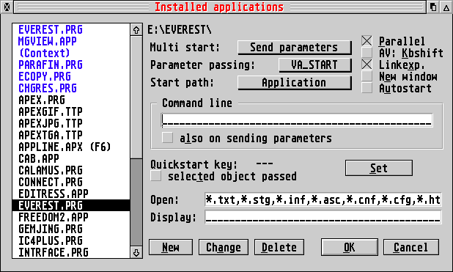Select PARAFIN.PRG in the list
The height and width of the screenshot is (272, 453).
[71, 65]
